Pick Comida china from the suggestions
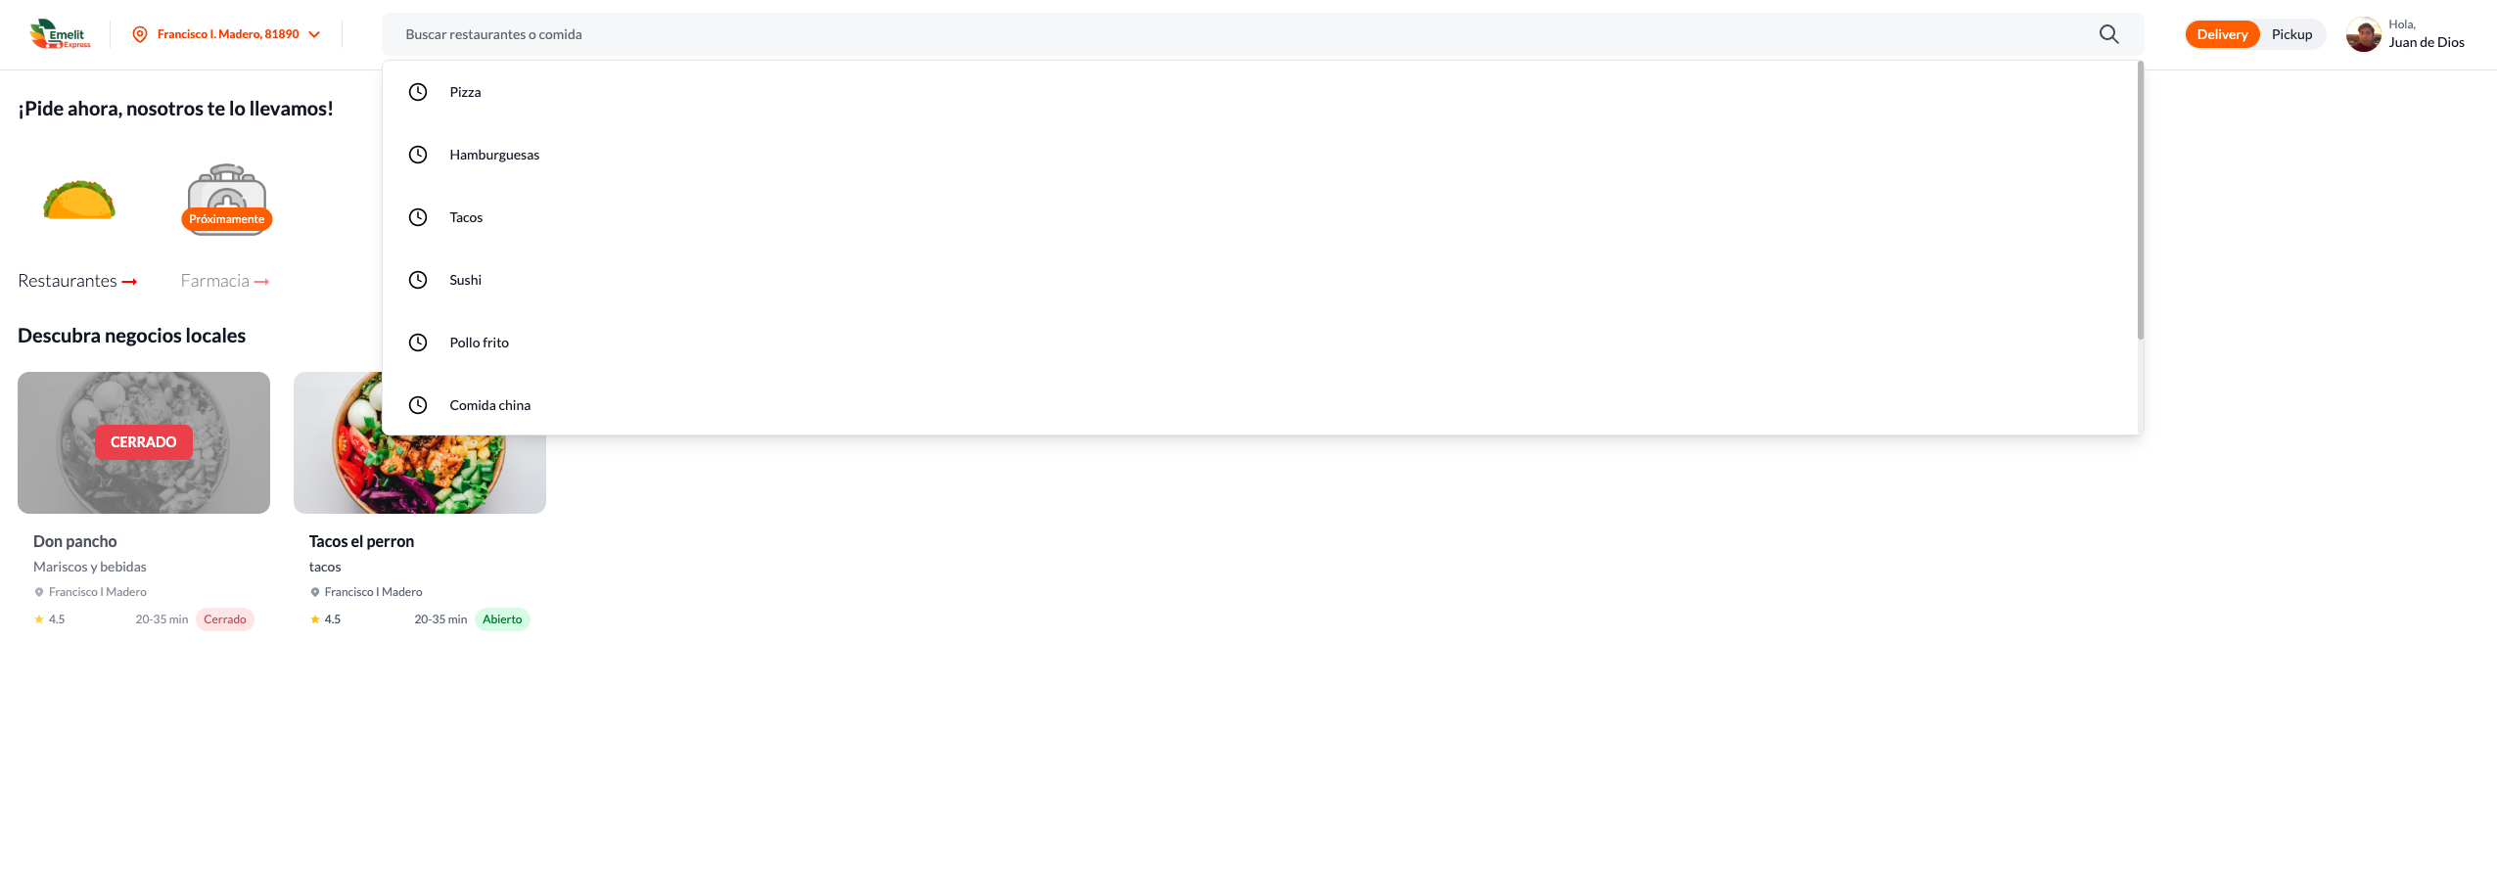Image resolution: width=2497 pixels, height=869 pixels. coord(489,405)
